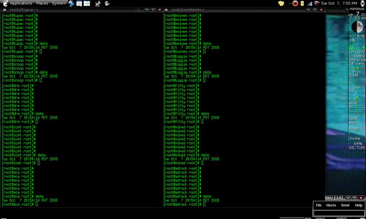Click the yellow battery power icon
Screen dimensions: 366x219
[x=302, y=3]
